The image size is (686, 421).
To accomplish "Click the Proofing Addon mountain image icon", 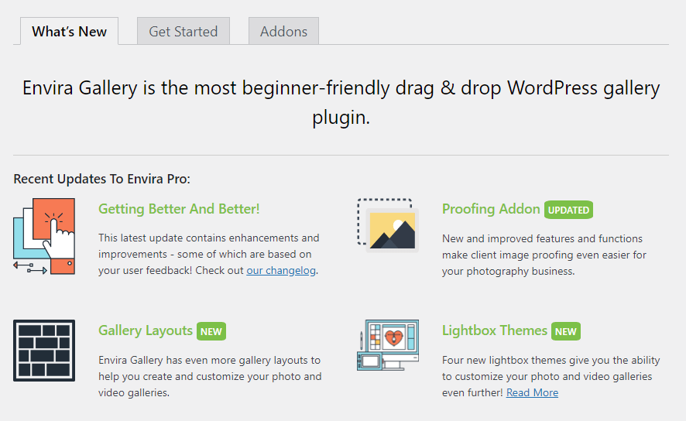I will coord(387,225).
